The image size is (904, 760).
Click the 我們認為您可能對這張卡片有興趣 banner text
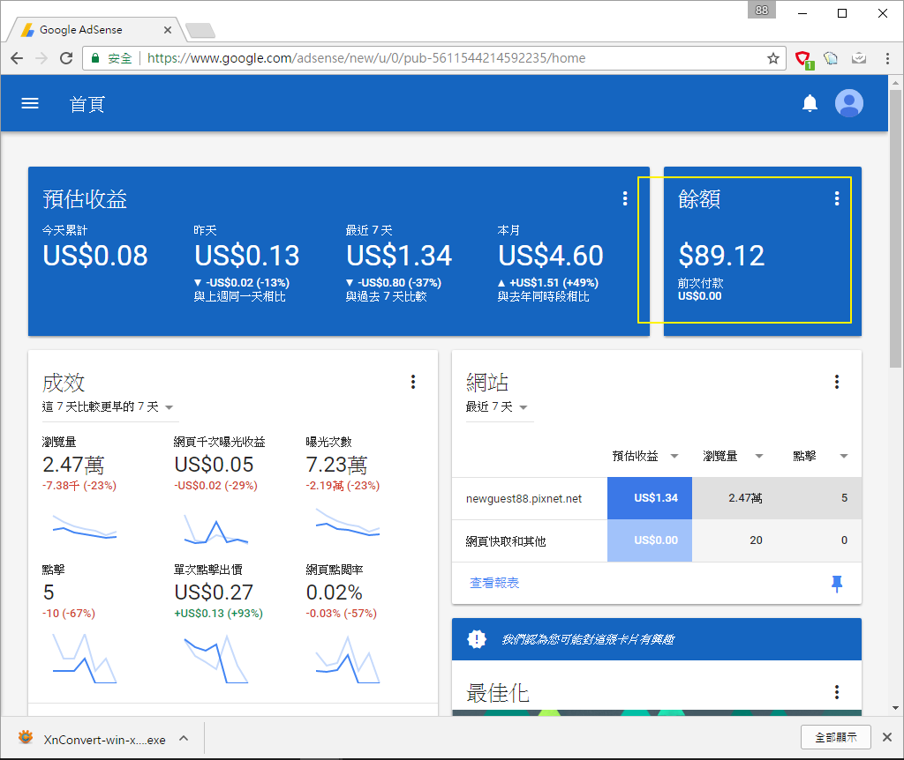[x=587, y=639]
